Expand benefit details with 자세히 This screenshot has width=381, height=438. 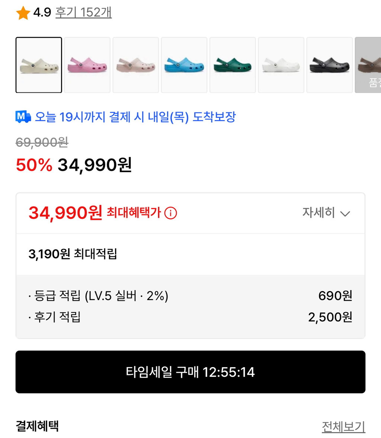click(319, 212)
